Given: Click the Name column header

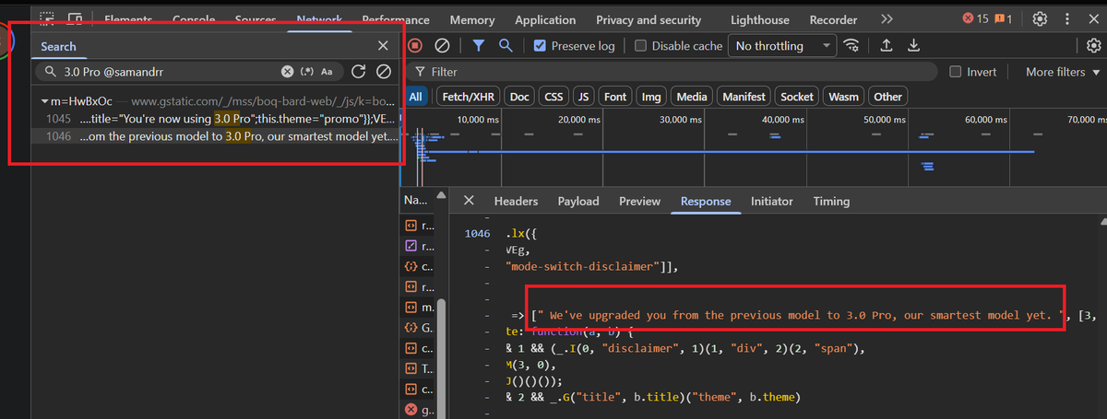Looking at the screenshot, I should click(416, 199).
